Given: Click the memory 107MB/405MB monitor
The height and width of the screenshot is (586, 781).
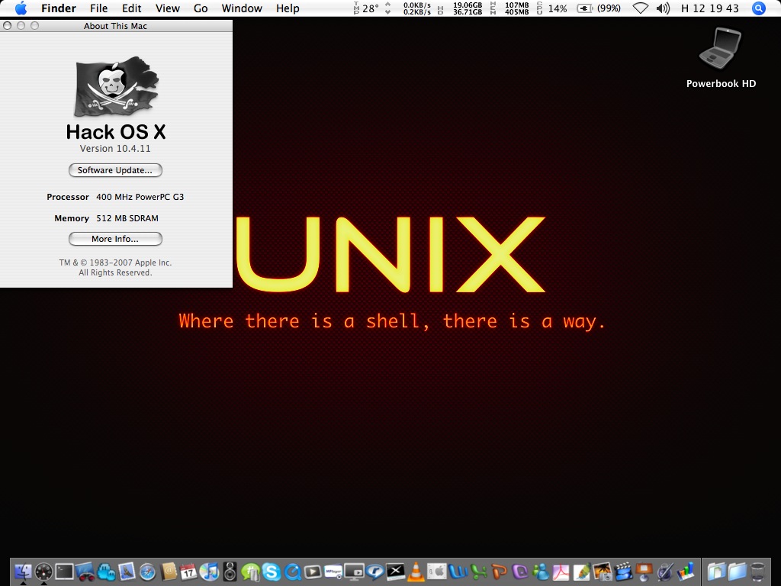Looking at the screenshot, I should pyautogui.click(x=509, y=8).
